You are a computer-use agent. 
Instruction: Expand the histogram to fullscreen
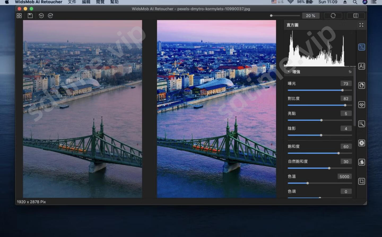pyautogui.click(x=361, y=25)
